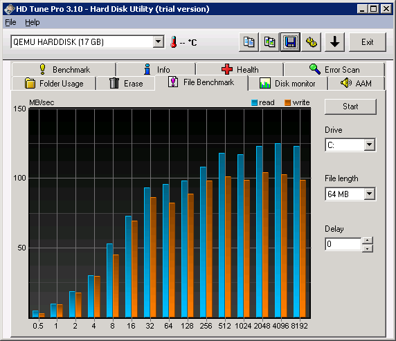Open the File menu

pos(10,22)
